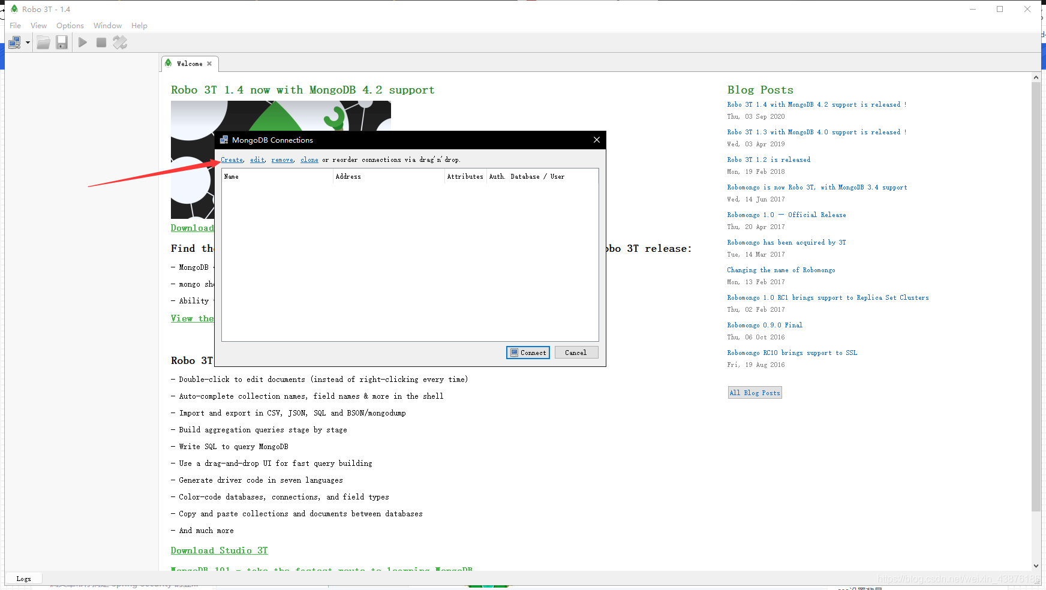Open Robomongo RC10 brings support to SSL post
1046x590 pixels.
point(792,353)
